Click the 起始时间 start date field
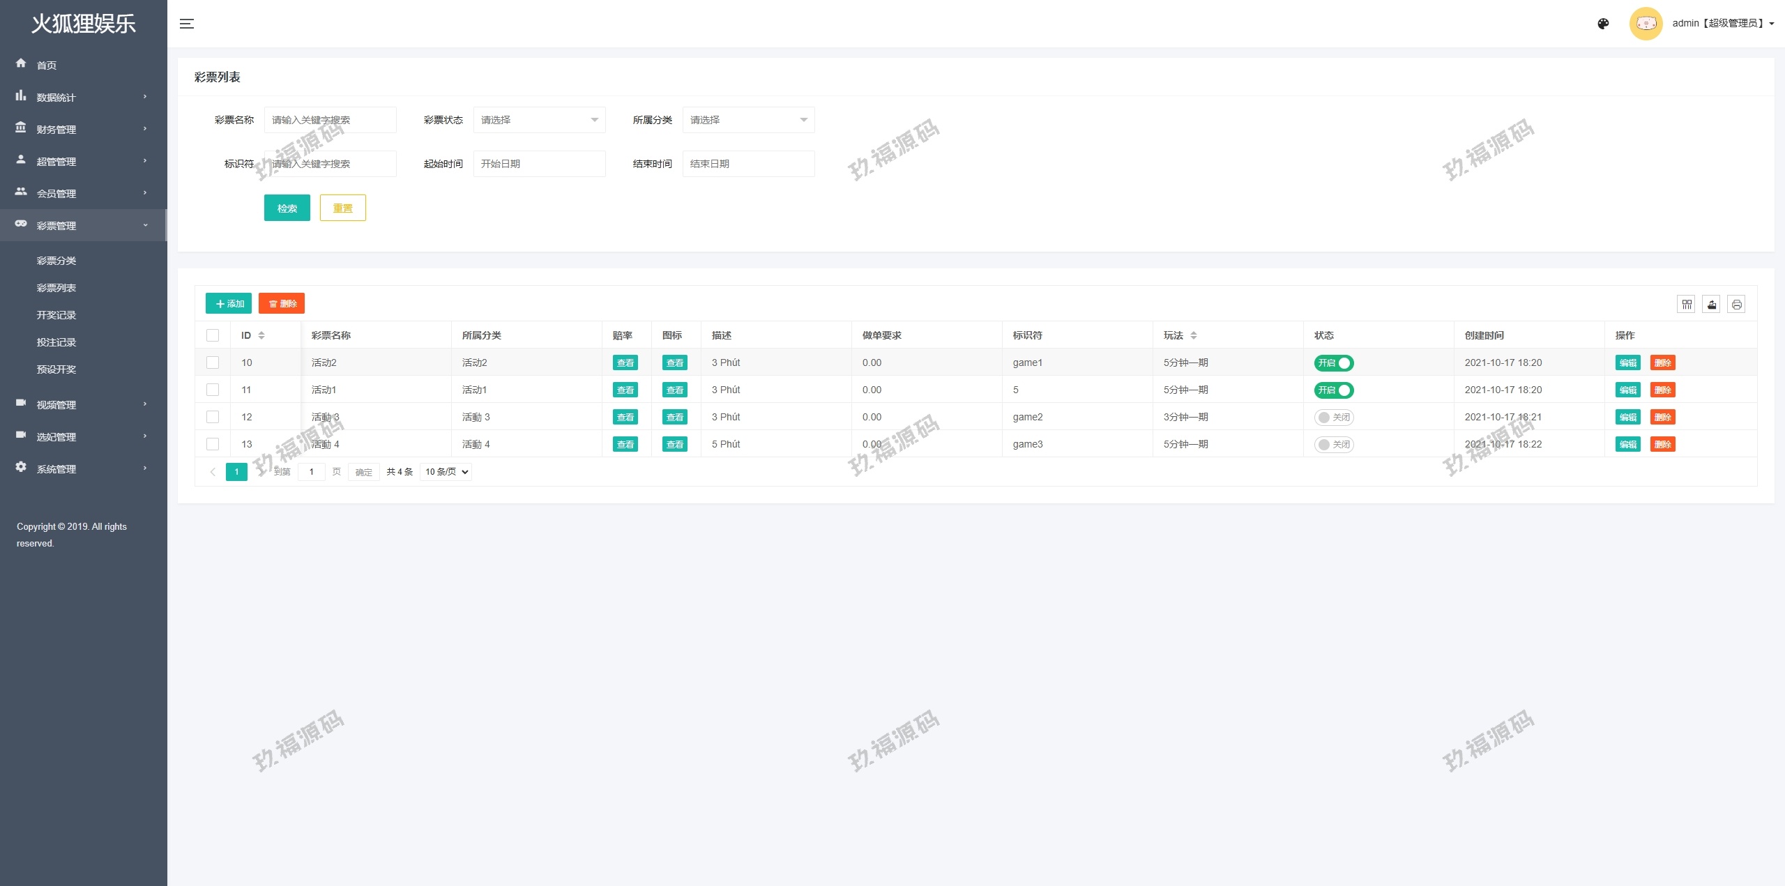This screenshot has width=1785, height=886. coord(539,164)
